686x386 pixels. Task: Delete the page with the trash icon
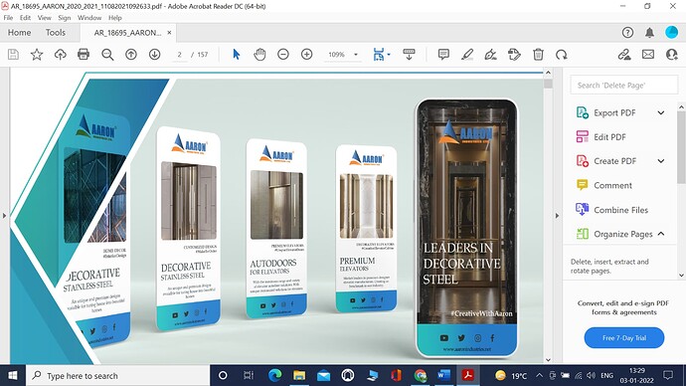tap(538, 55)
